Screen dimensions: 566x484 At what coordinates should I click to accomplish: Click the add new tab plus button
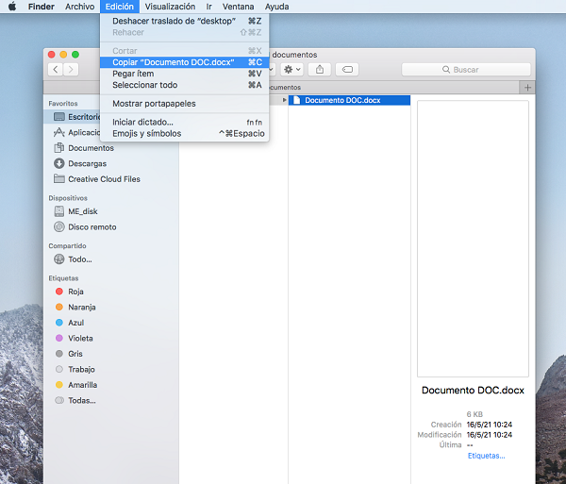pos(527,88)
